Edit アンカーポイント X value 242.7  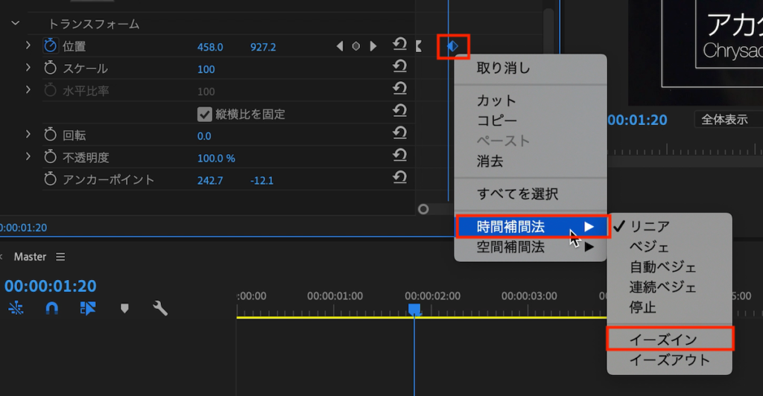coord(210,181)
